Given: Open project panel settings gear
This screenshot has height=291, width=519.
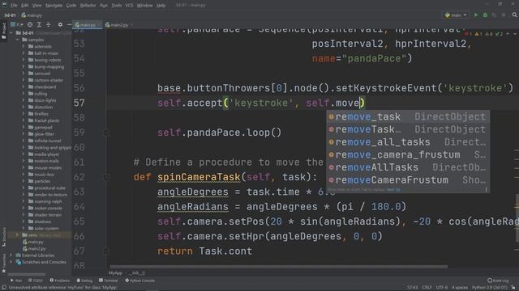Looking at the screenshot, I should [60, 24].
